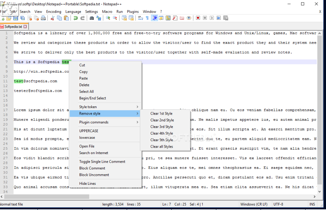Image resolution: width=326 pixels, height=210 pixels.
Task: Click the Open file toolbar icon
Action: click(9, 18)
